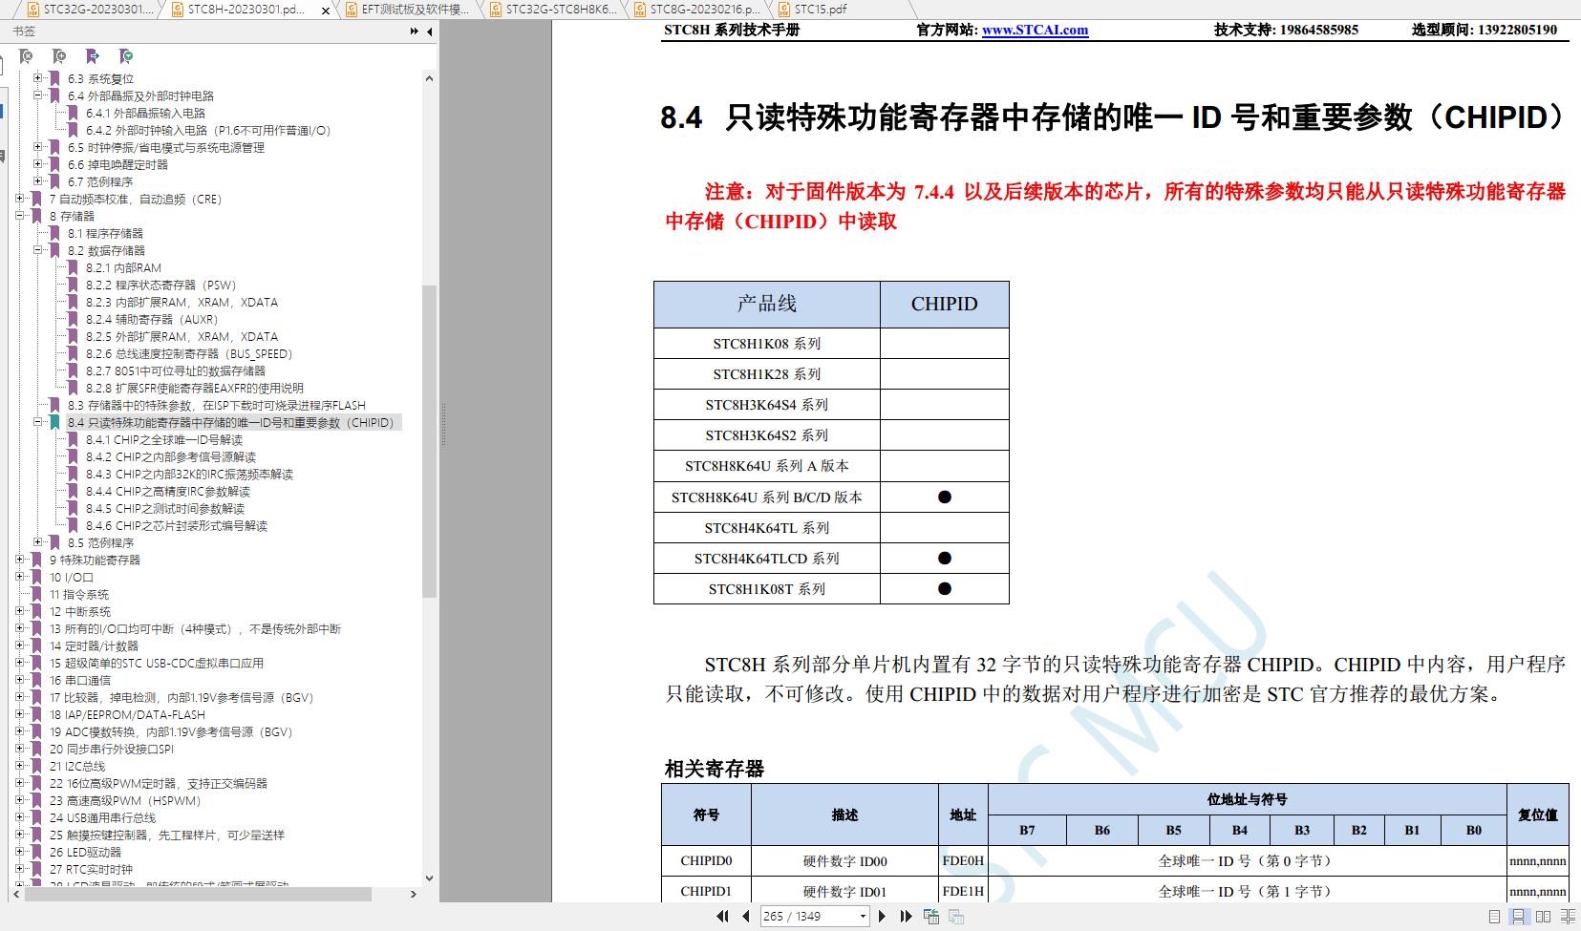Go to the next page
This screenshot has width=1581, height=931.
point(882,916)
